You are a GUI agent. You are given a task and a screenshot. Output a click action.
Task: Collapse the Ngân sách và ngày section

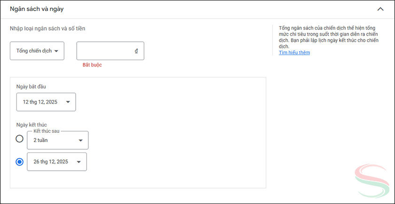tap(380, 9)
